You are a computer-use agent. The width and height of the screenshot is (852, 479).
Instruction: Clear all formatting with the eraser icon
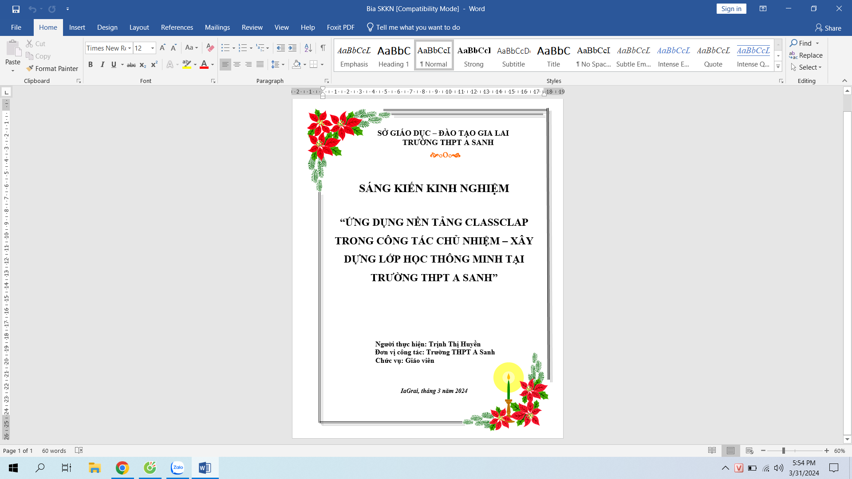(210, 48)
